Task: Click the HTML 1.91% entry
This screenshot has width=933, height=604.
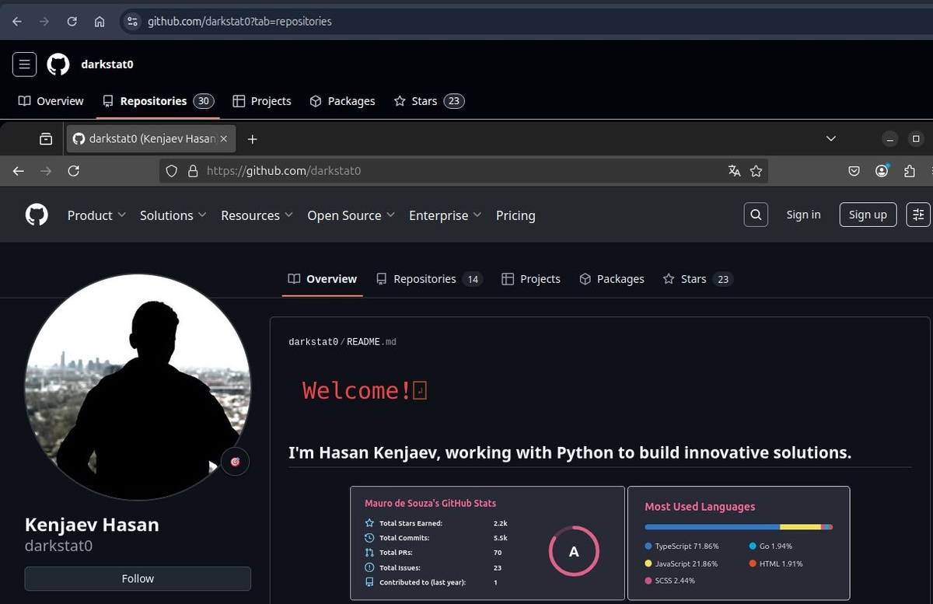Action: point(775,564)
